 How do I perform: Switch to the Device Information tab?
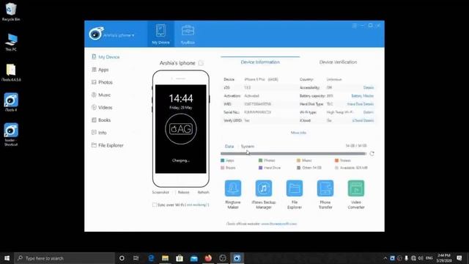260,62
